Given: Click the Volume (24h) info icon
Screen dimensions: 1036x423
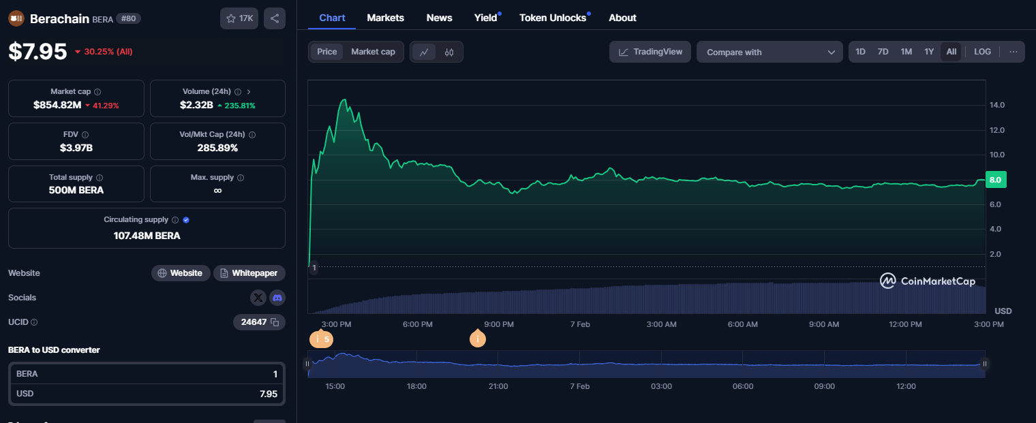Looking at the screenshot, I should (x=238, y=92).
